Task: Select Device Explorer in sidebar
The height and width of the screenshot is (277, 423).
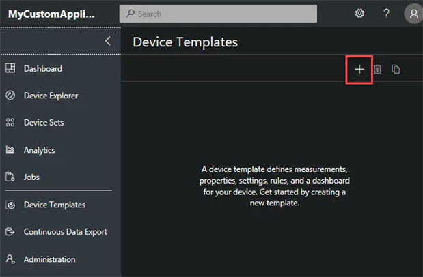Action: pos(51,96)
